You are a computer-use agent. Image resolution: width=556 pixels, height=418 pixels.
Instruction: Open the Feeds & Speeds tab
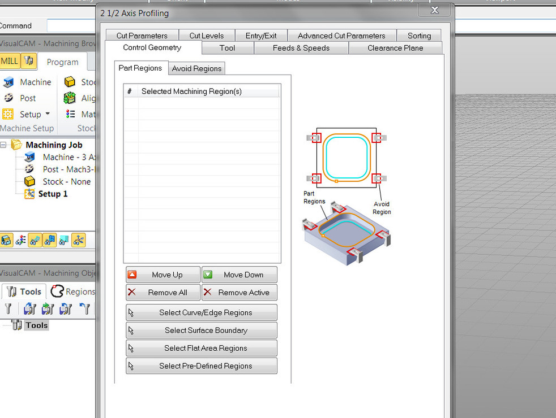pos(301,48)
